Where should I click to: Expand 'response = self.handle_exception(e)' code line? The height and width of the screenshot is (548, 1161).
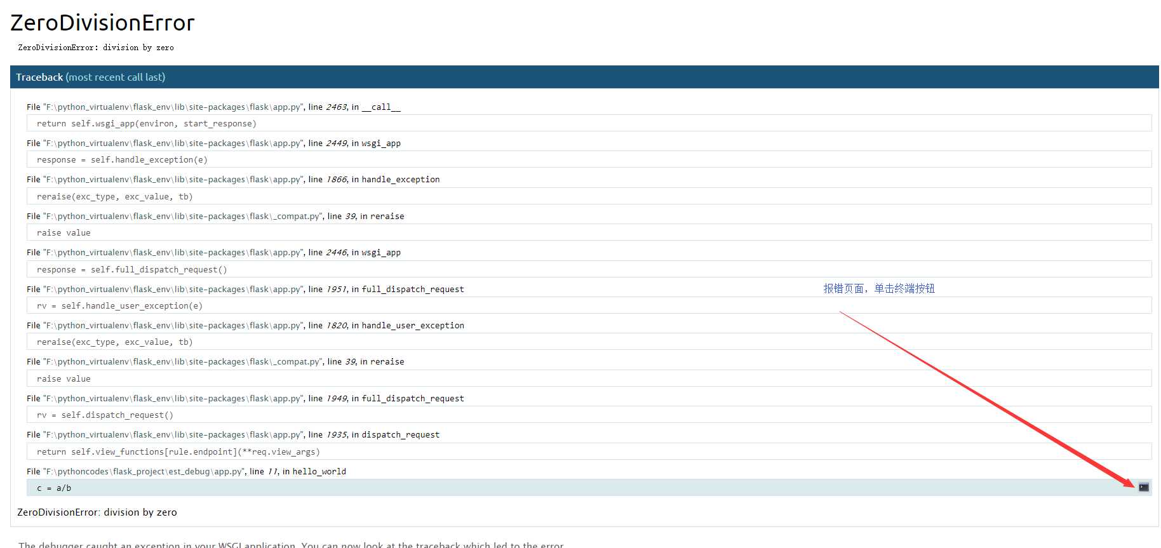point(589,159)
